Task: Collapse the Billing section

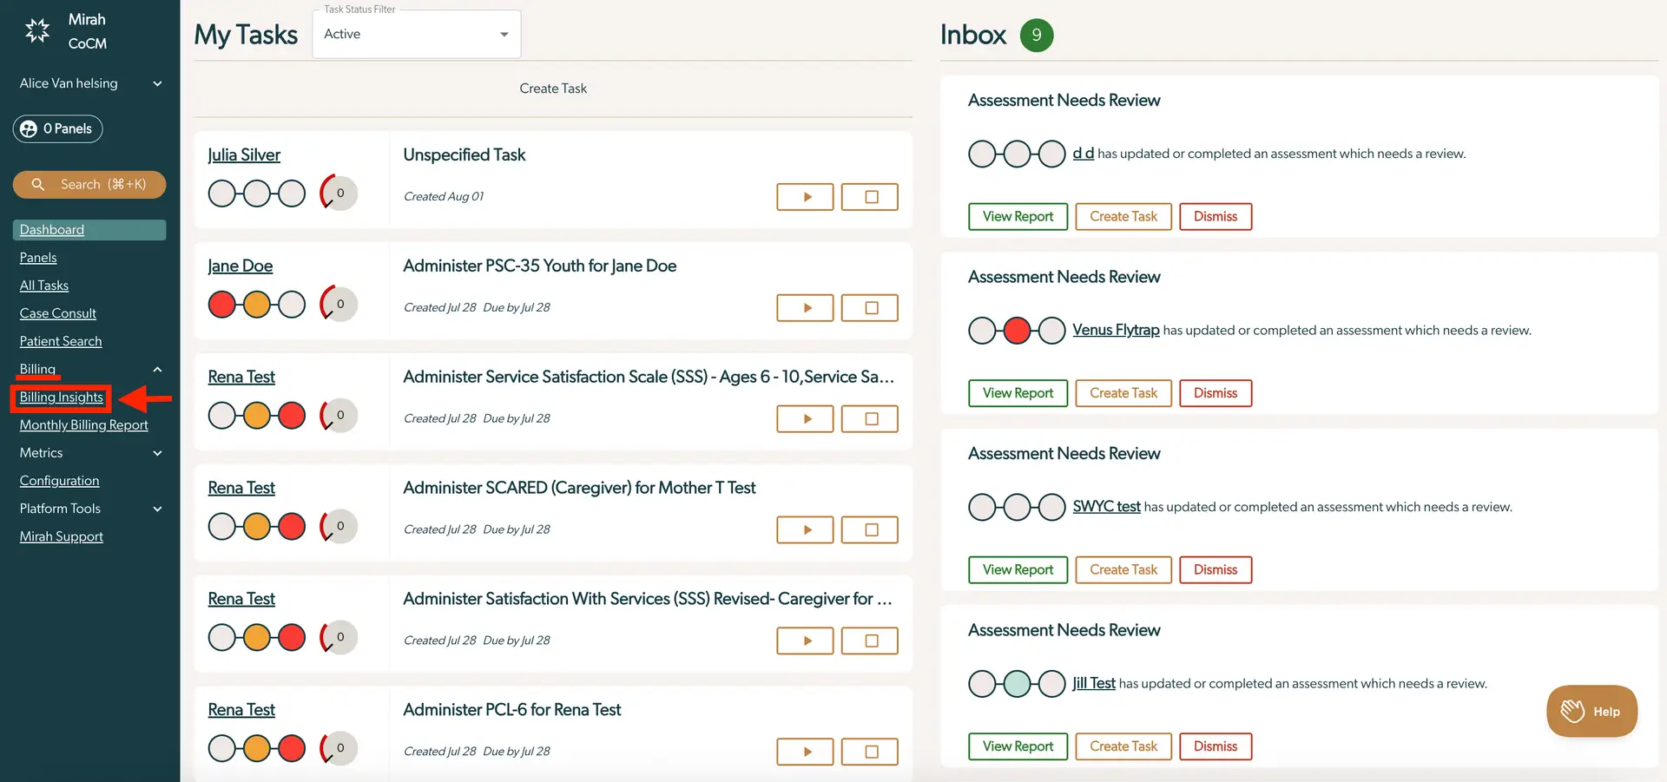Action: tap(157, 369)
